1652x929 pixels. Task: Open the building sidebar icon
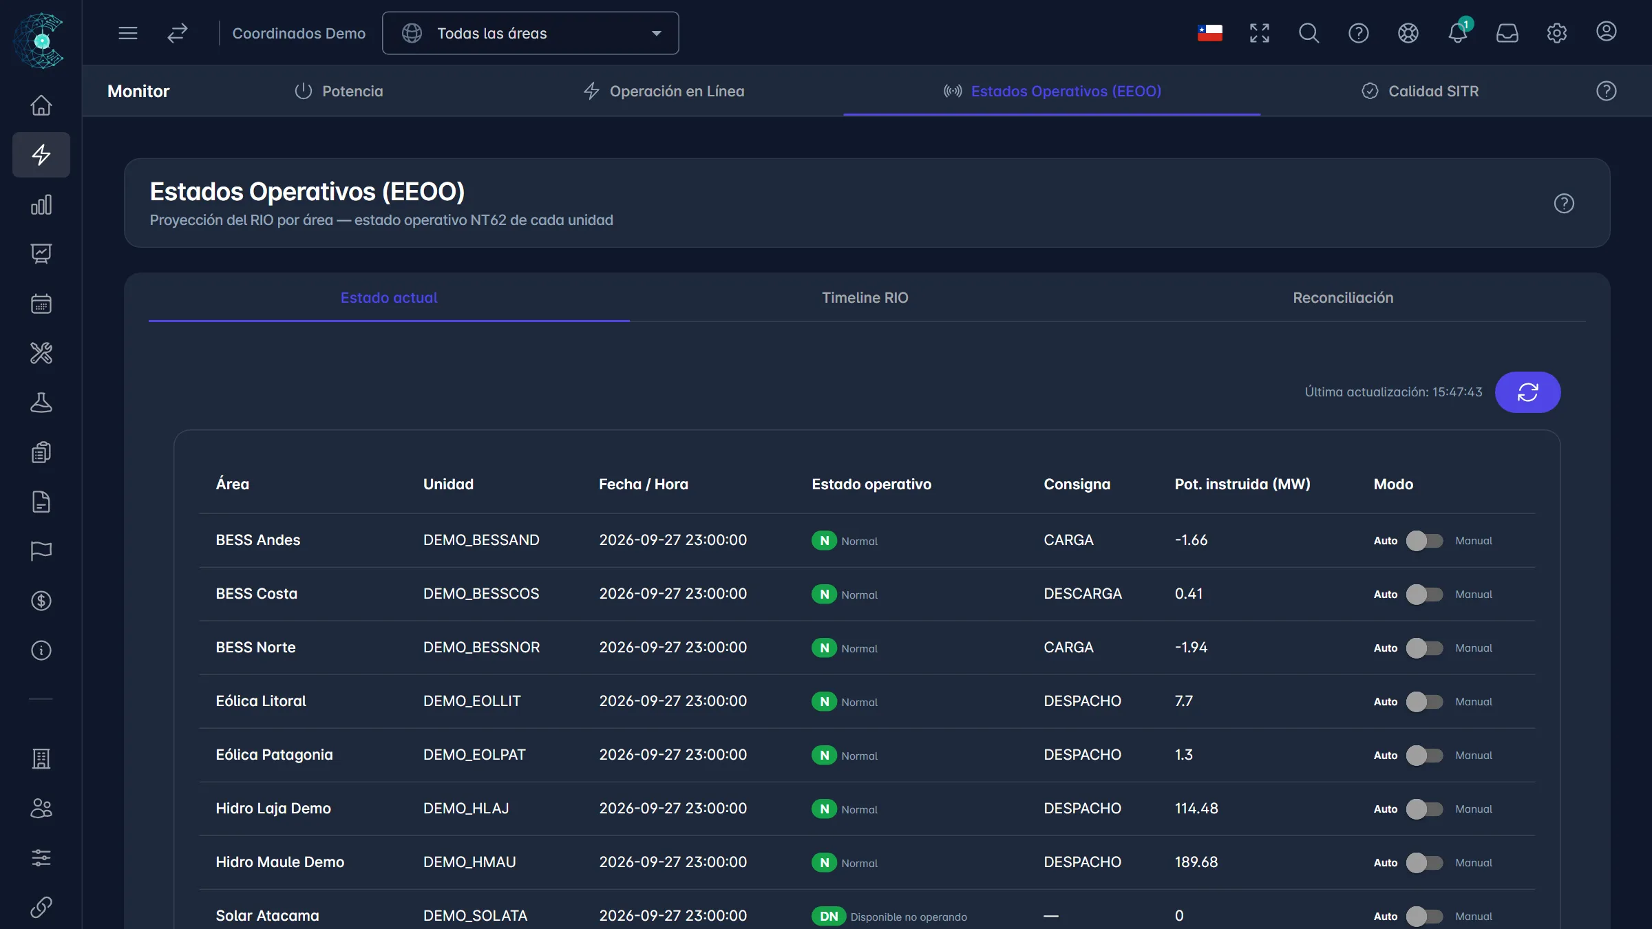[41, 758]
